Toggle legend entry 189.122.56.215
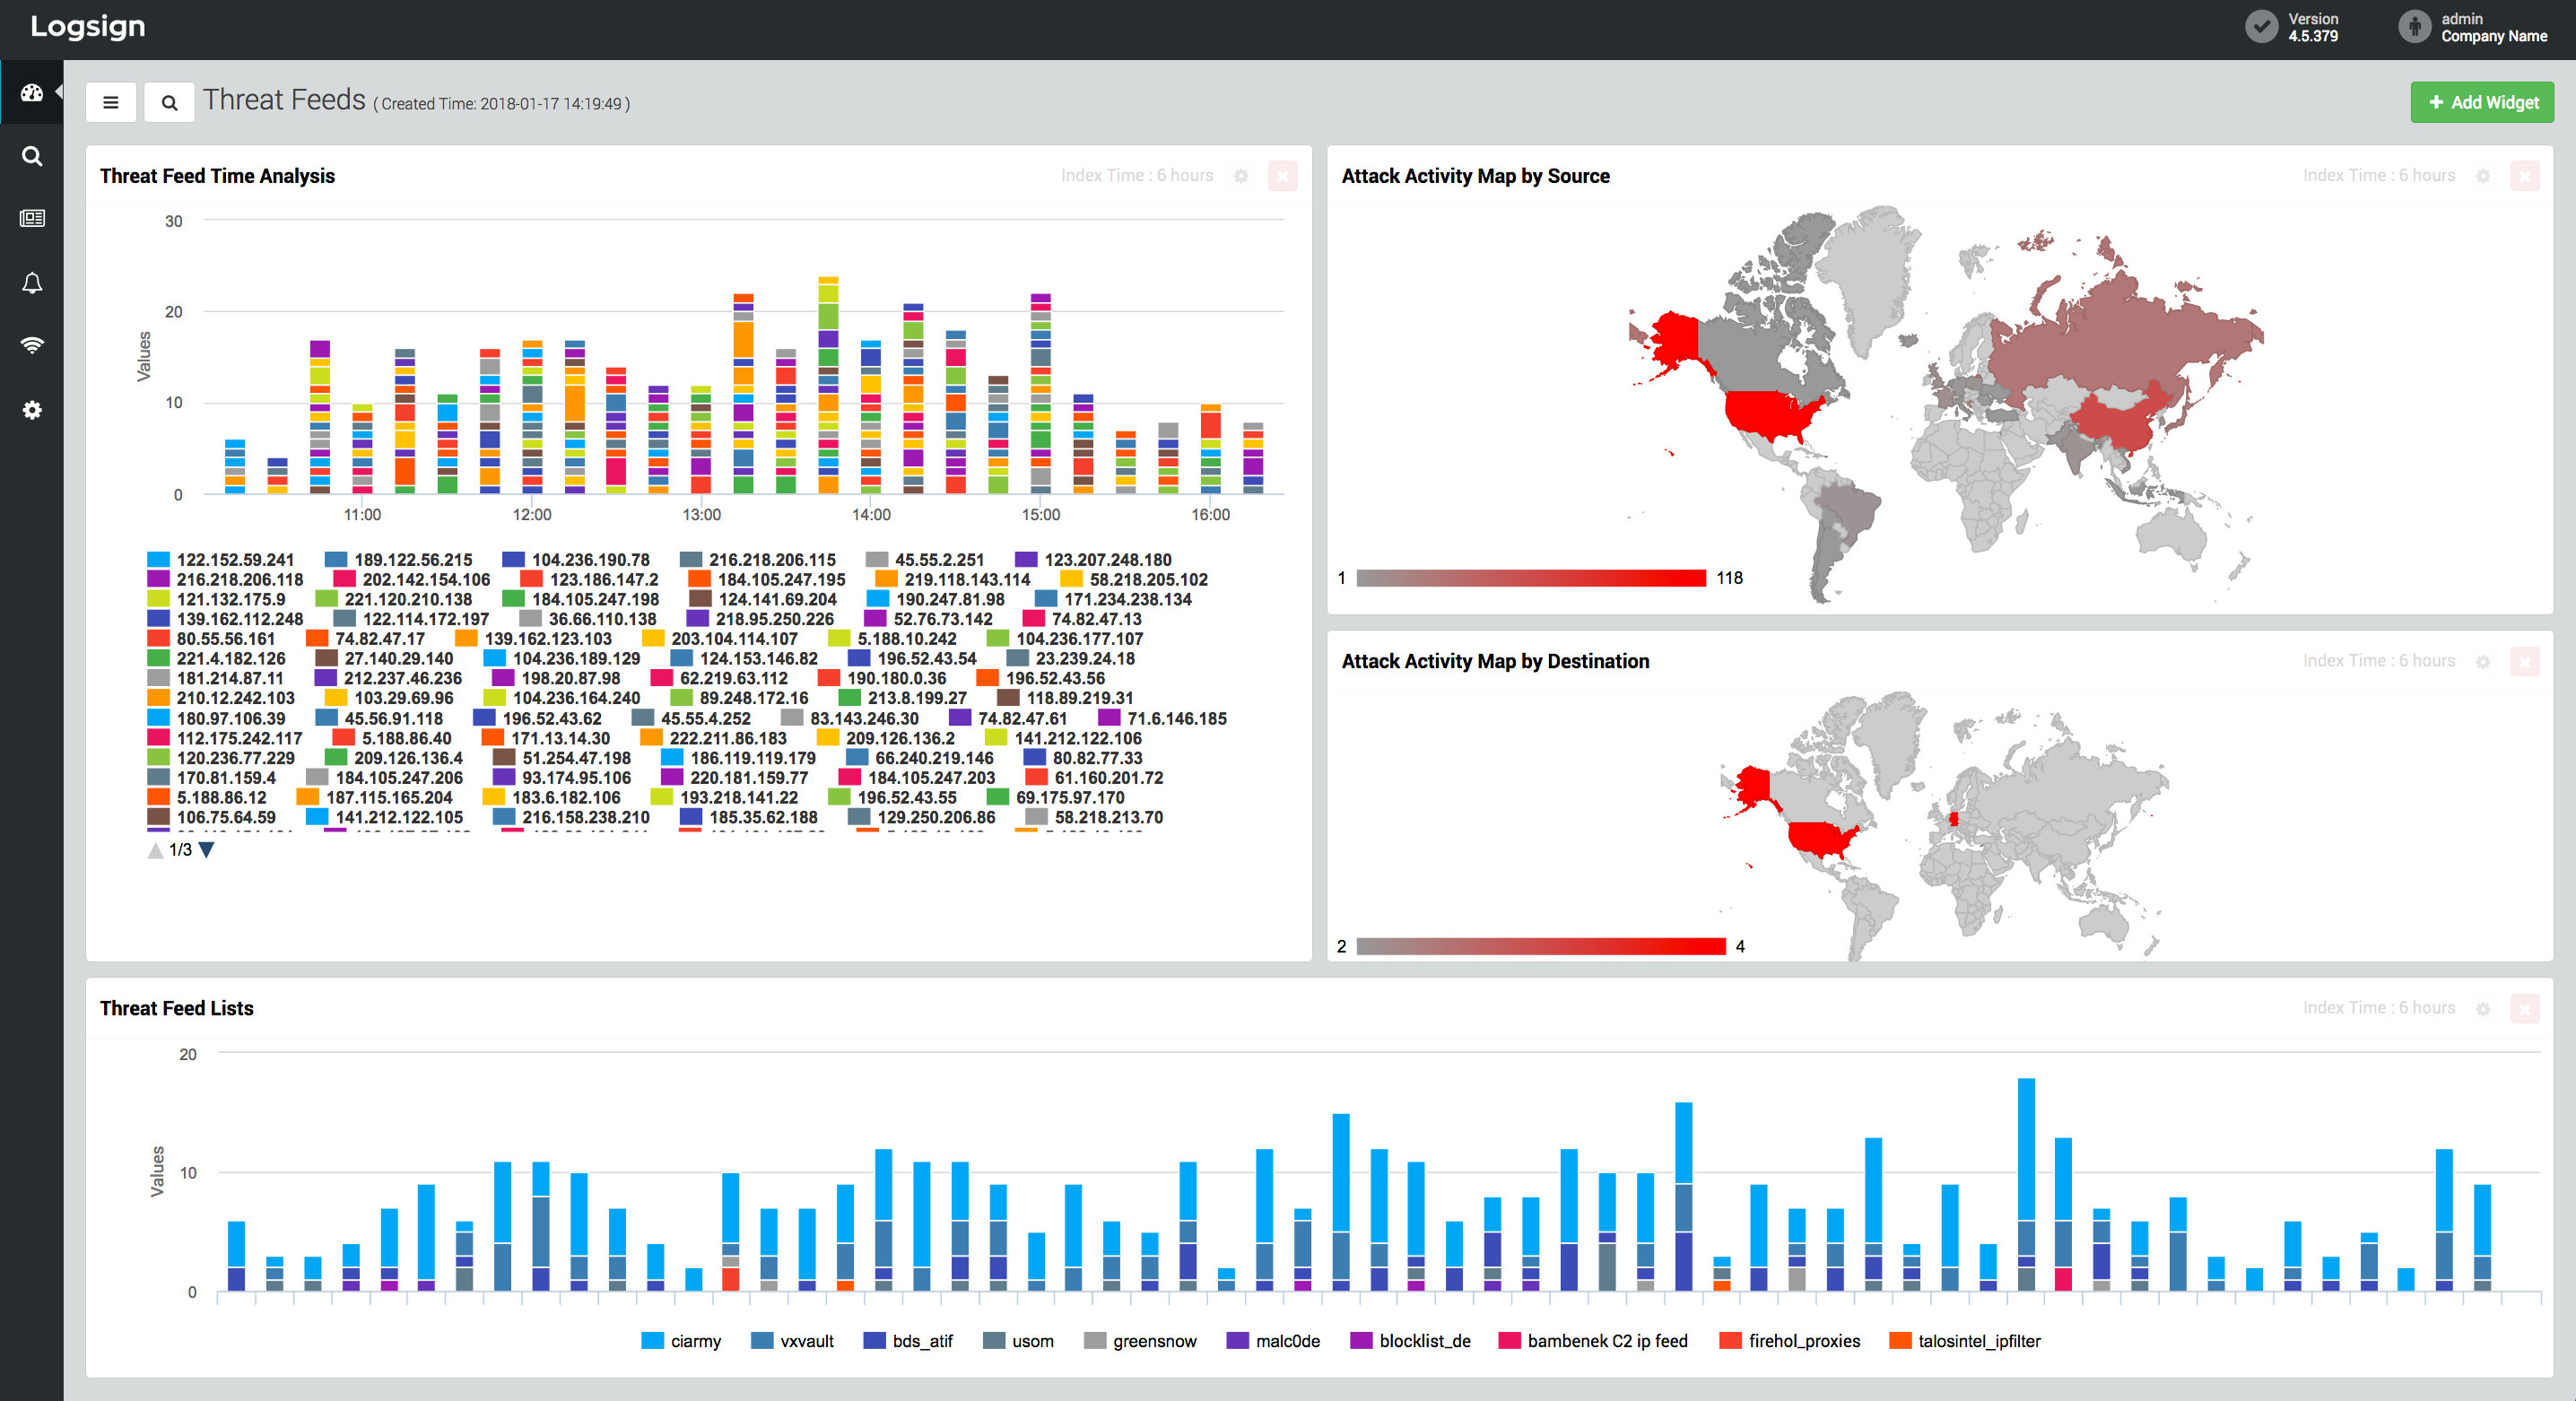This screenshot has height=1401, width=2576. click(x=399, y=560)
